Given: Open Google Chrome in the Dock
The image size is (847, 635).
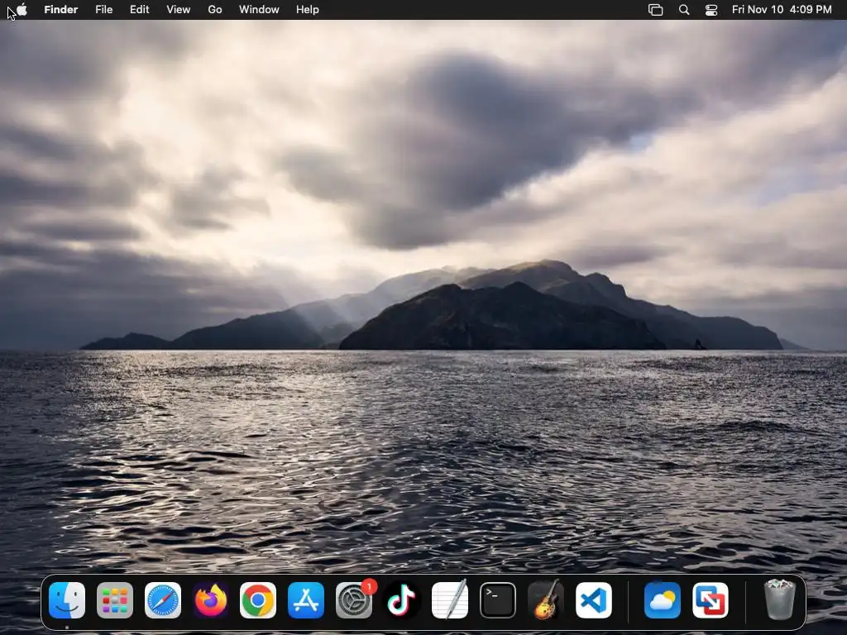Looking at the screenshot, I should point(258,600).
